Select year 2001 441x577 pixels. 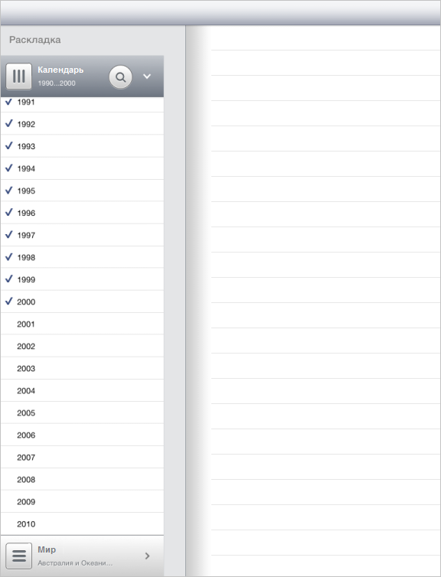(82, 324)
